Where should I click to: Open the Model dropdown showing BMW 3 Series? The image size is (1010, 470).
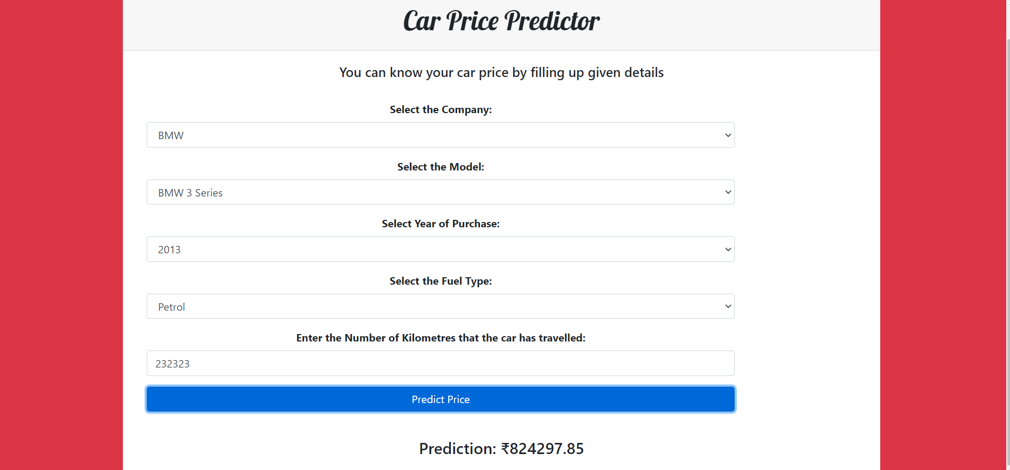pos(440,192)
